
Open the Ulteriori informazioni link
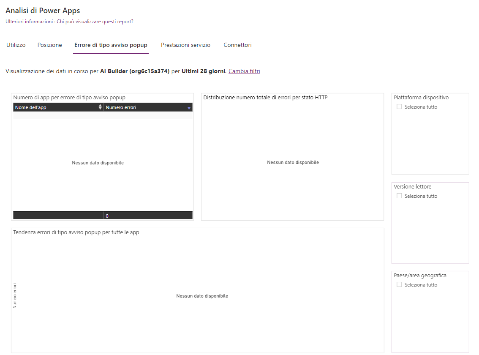coord(28,21)
